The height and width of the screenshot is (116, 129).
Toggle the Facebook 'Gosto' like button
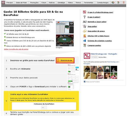coord(94,57)
